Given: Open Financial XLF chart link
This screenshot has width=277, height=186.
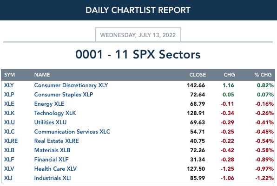Looking at the screenshot, I should pyautogui.click(x=51, y=160).
